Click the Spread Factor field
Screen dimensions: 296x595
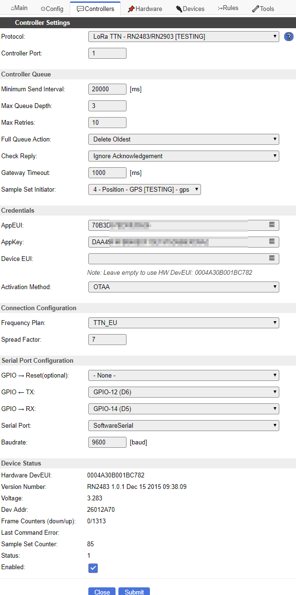[x=107, y=339]
